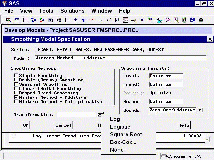Choose Log from the transformation list
This screenshot has height=160, width=214.
[115, 119]
